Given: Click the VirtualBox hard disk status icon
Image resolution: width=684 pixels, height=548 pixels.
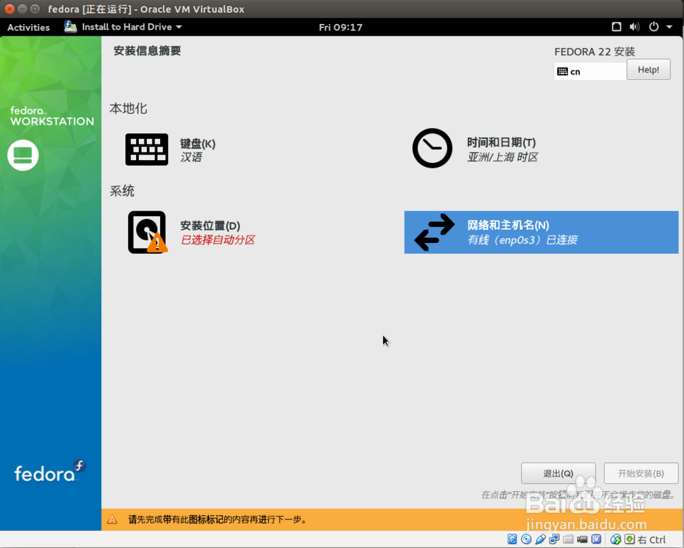Looking at the screenshot, I should 512,539.
